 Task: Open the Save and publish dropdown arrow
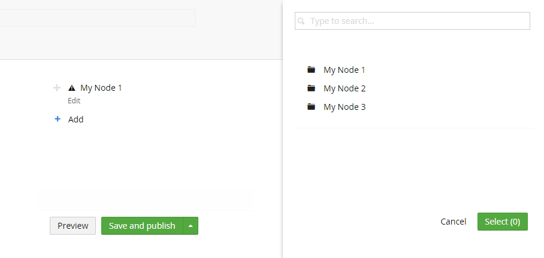pyautogui.click(x=191, y=226)
